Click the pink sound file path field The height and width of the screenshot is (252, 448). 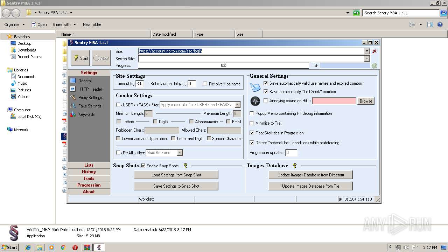(x=334, y=101)
